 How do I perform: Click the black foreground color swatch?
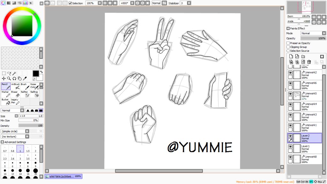(36, 73)
